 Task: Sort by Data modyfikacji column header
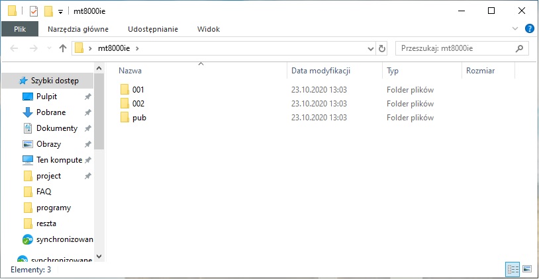(334, 71)
